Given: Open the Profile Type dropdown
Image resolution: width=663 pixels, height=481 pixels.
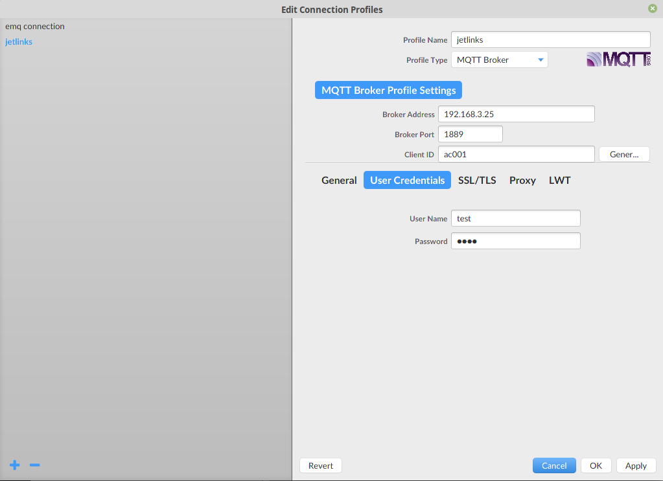Looking at the screenshot, I should pos(499,60).
